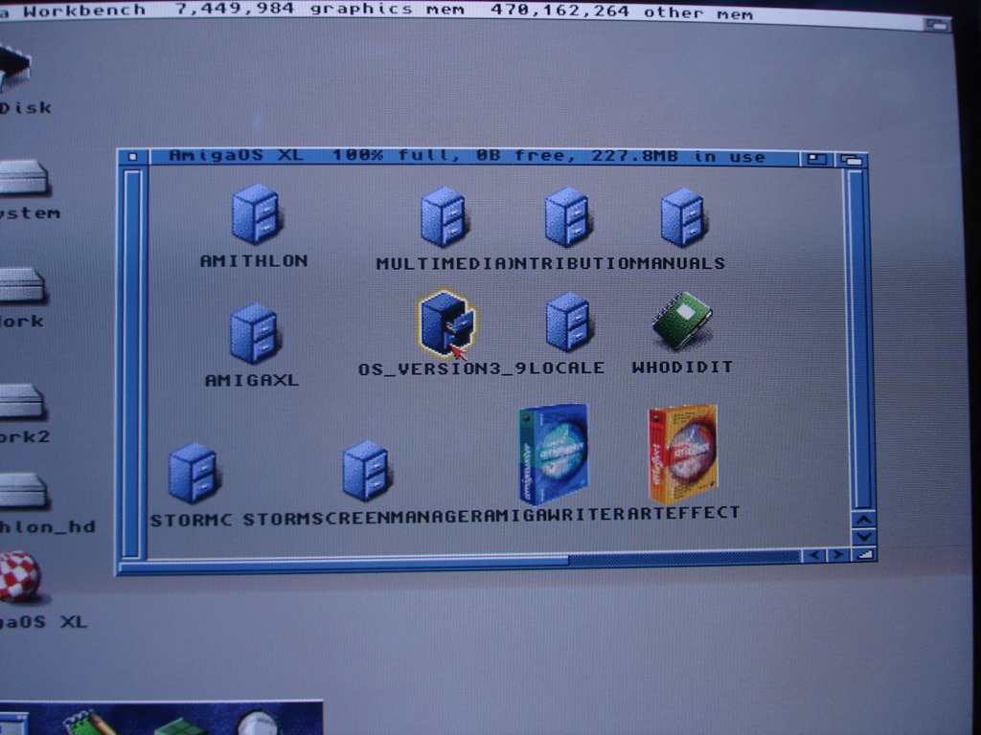Launch the AMIGAWRITER blue box icon

tap(553, 455)
